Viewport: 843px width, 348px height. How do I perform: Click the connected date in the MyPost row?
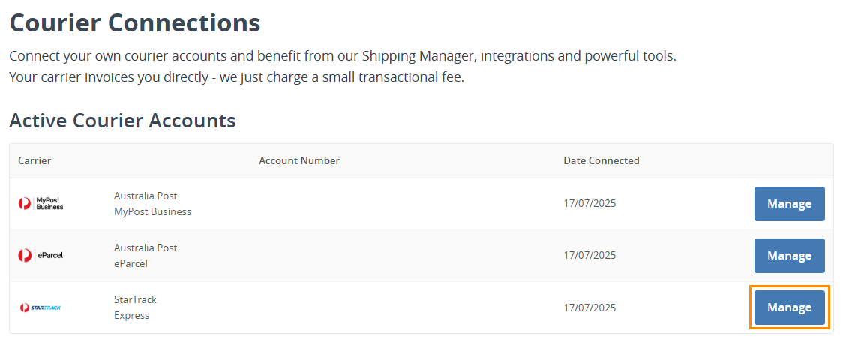pyautogui.click(x=589, y=204)
